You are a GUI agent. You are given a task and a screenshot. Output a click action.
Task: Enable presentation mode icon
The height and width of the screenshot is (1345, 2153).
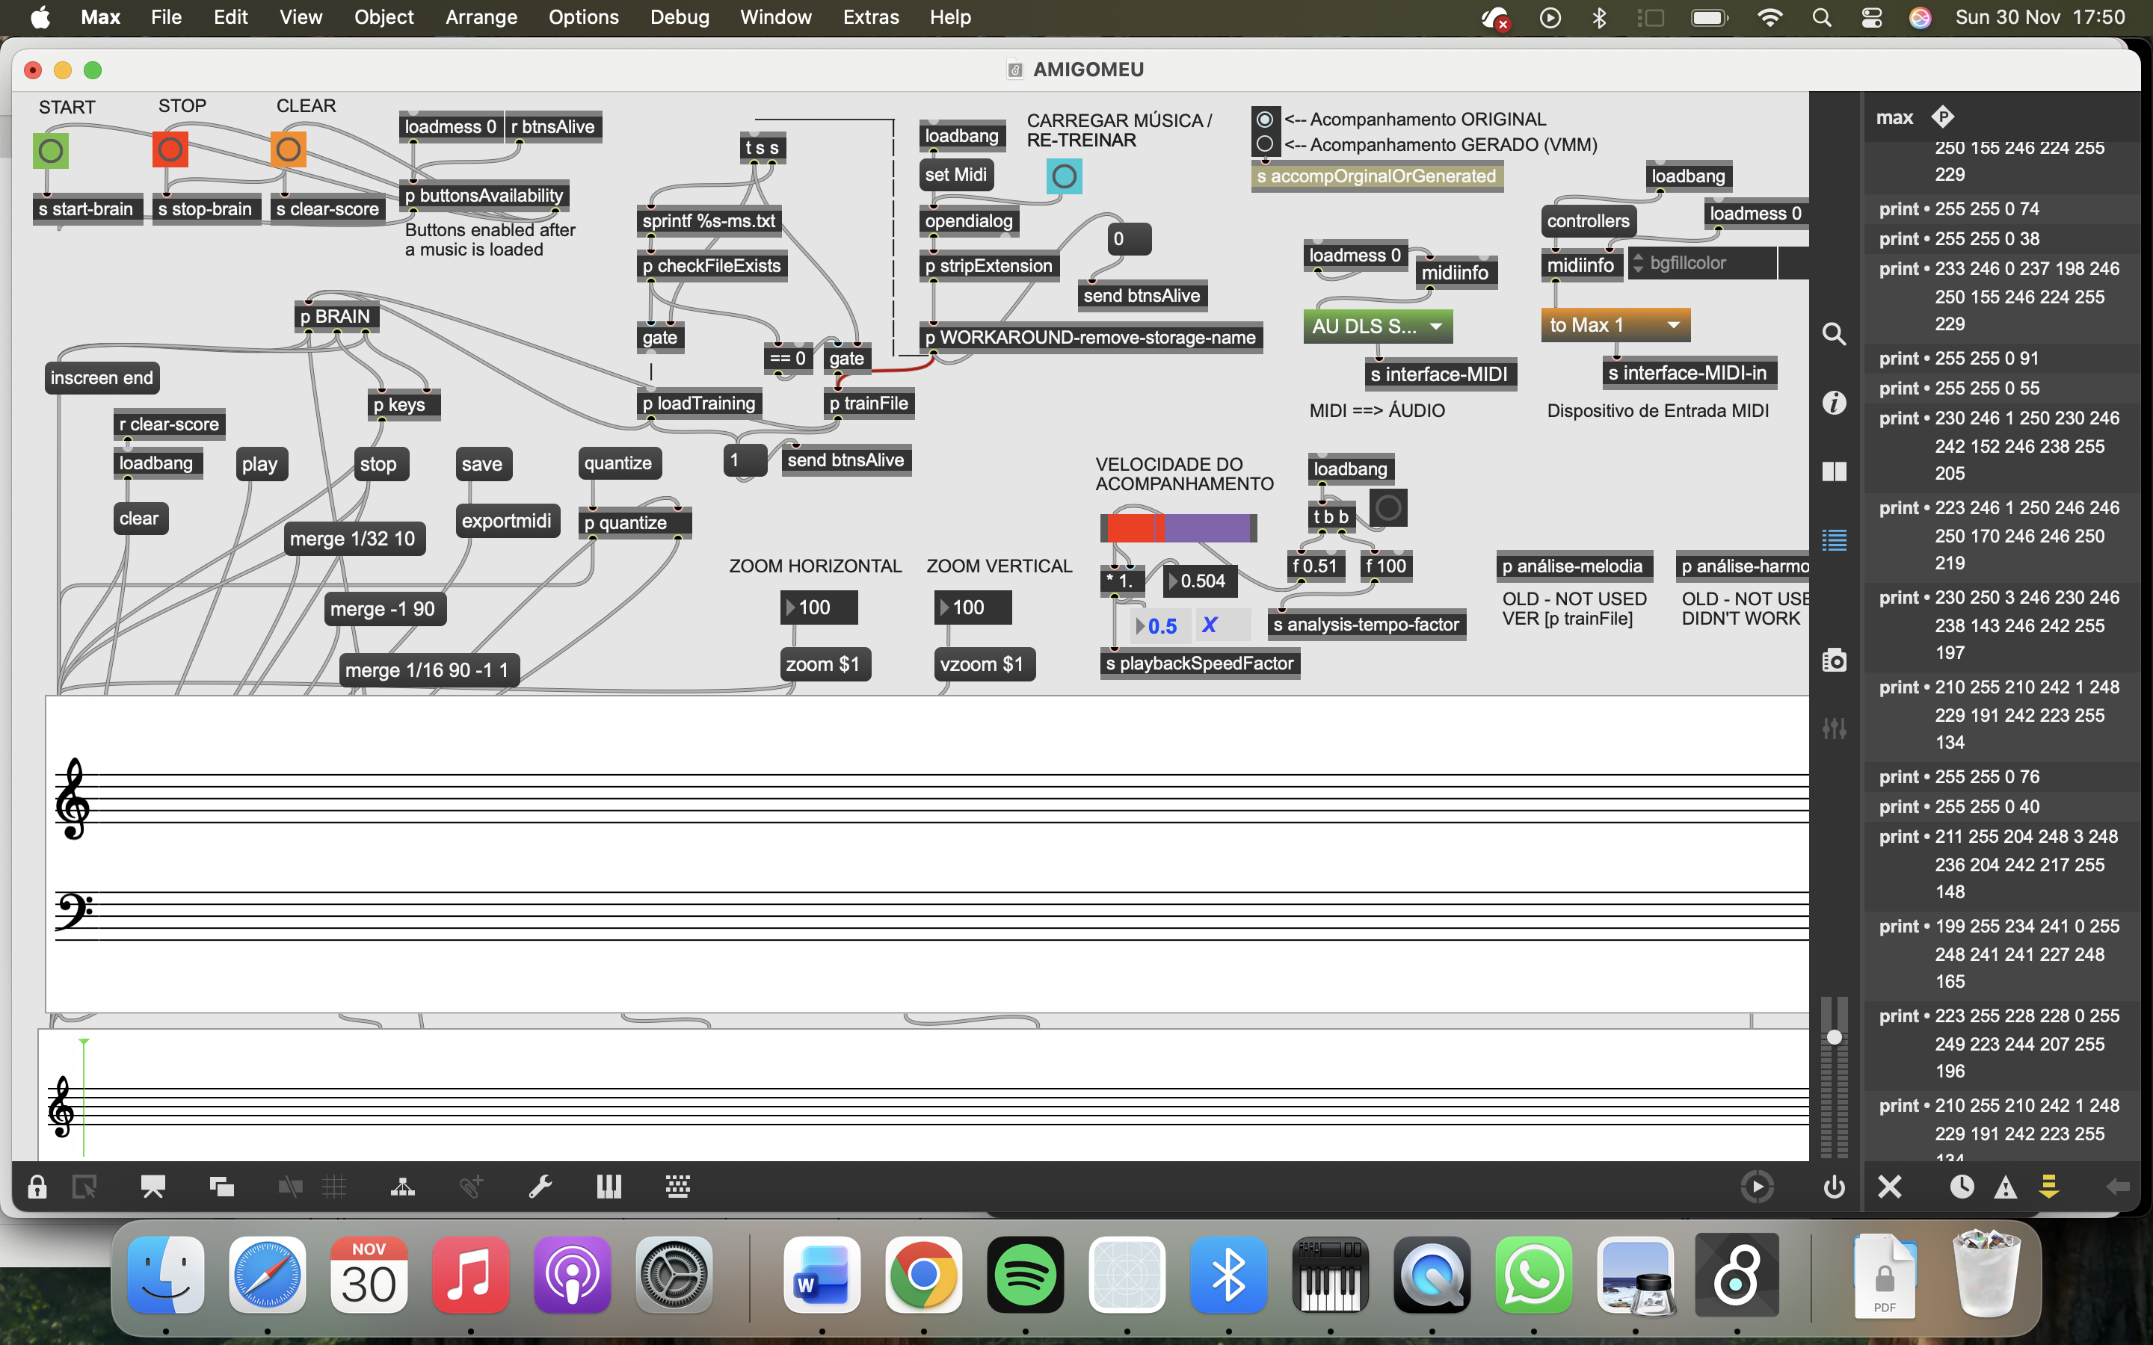click(153, 1187)
